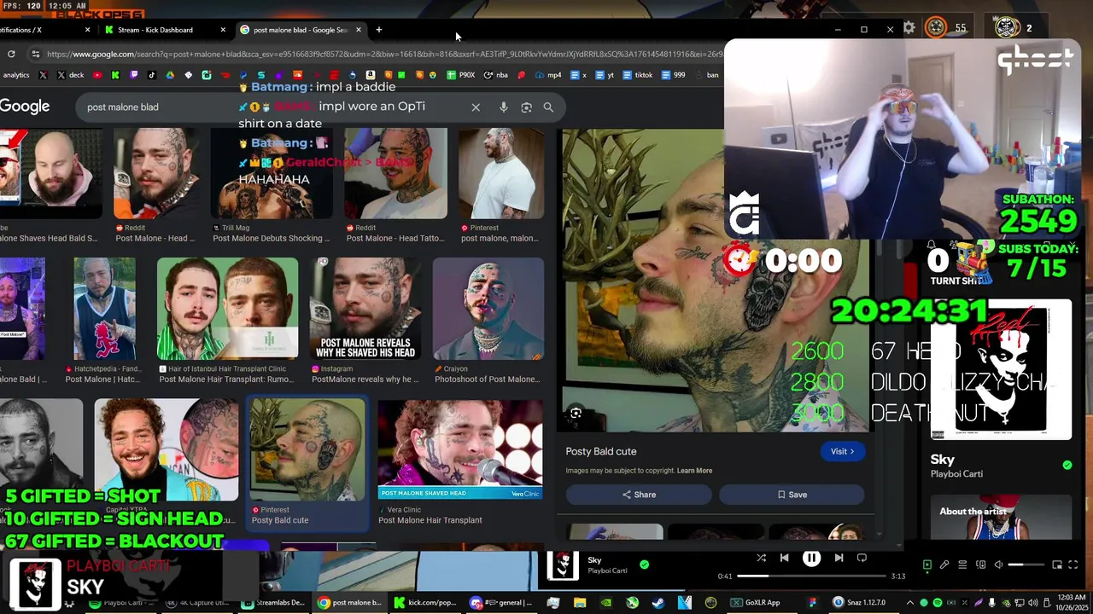Toggle the Spotify Now Playing view
The image size is (1093, 614).
(927, 565)
